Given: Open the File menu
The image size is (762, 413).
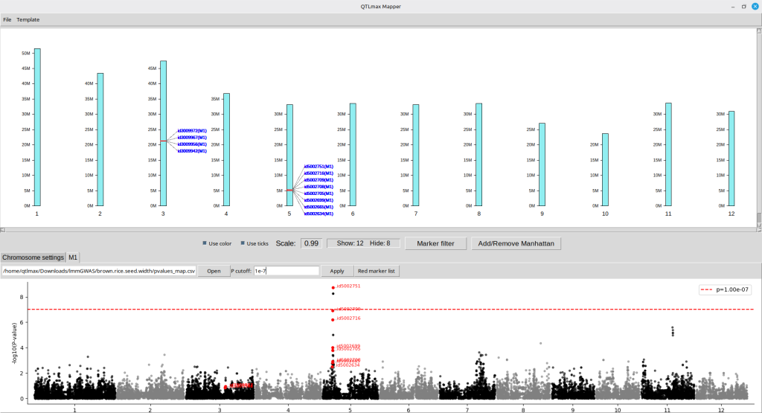Looking at the screenshot, I should coord(7,19).
